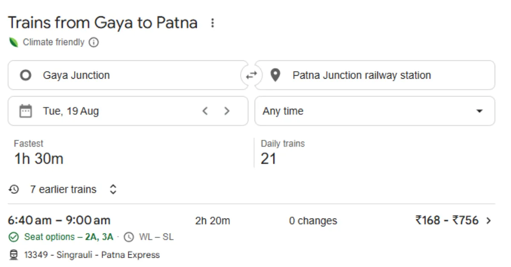
Task: Click the green leaf Climate friendly icon
Action: (x=14, y=42)
